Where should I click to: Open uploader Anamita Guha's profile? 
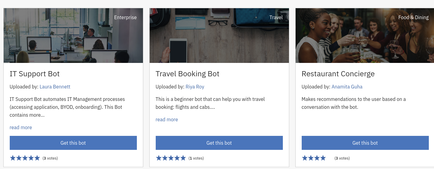point(347,87)
